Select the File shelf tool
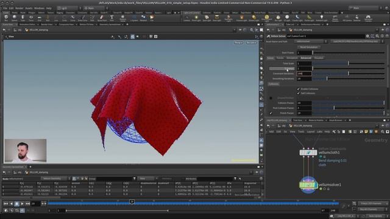Screen dimensions: 390x219 pos(152,18)
